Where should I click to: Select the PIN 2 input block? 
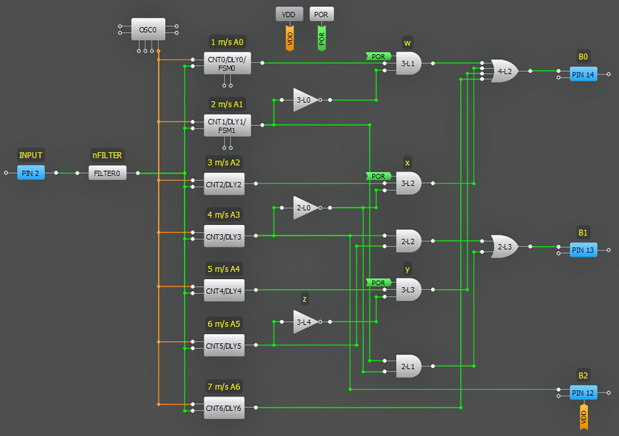click(x=31, y=173)
